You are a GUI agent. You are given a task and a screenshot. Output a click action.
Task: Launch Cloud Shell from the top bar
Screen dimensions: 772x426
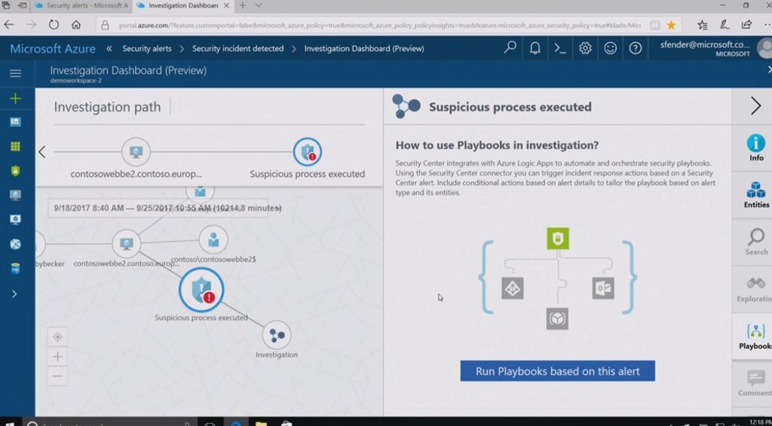tap(559, 48)
